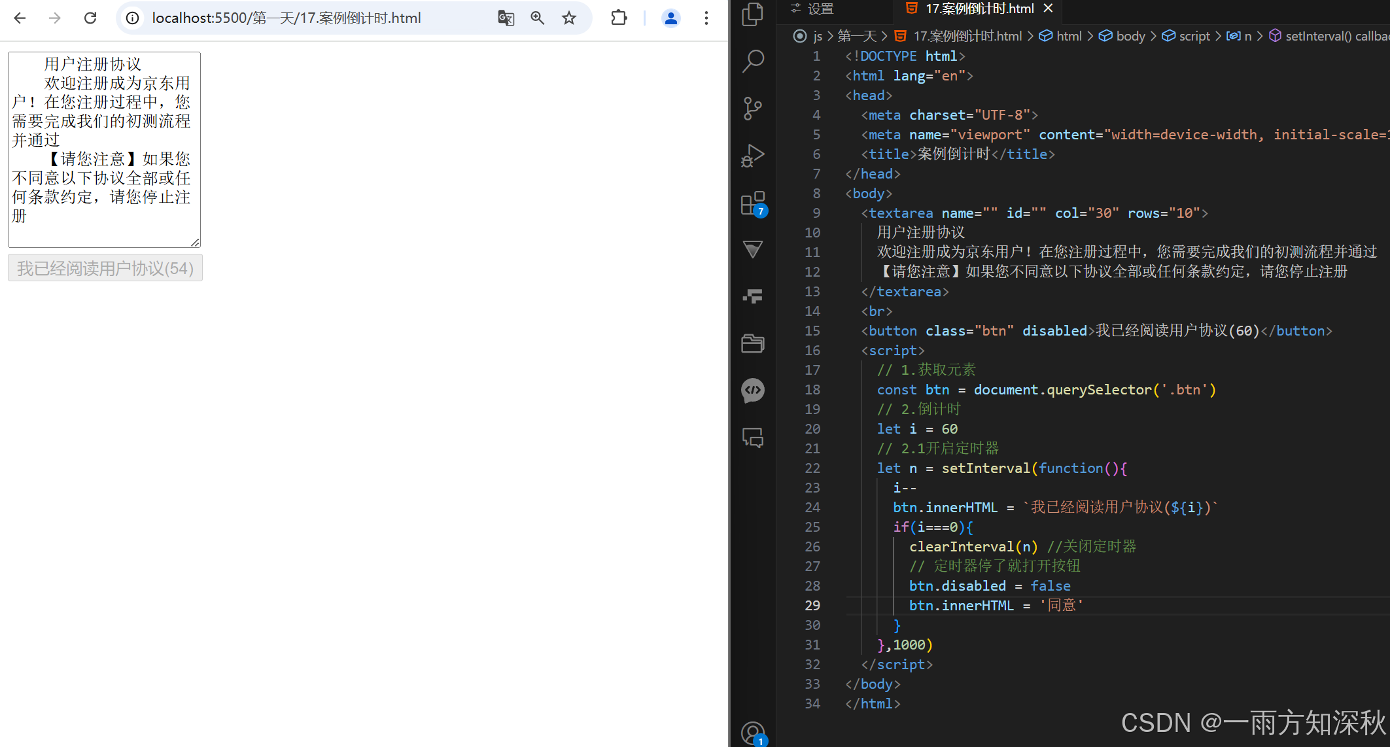Select the 17.案例倒计时.html editor tab
This screenshot has width=1390, height=747.
pyautogui.click(x=979, y=9)
